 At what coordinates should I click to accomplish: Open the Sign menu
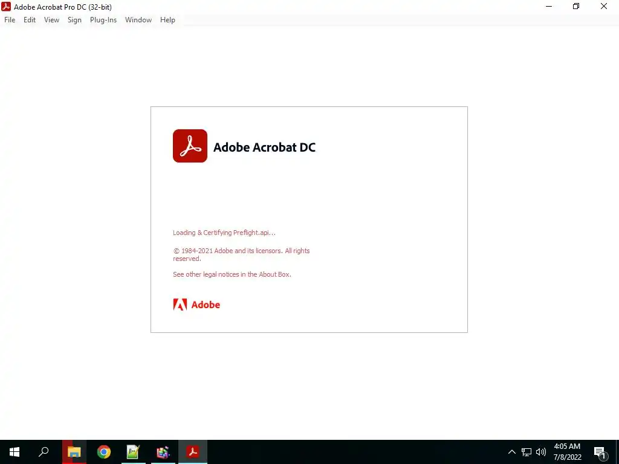pos(74,20)
